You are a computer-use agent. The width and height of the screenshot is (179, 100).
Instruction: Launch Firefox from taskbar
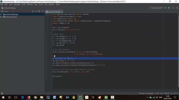(x=29, y=97)
